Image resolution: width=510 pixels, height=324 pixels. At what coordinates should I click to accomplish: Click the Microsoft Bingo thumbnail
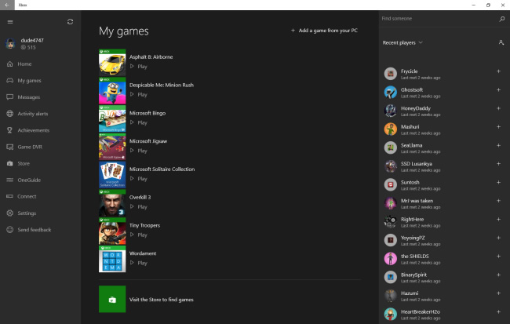112,118
